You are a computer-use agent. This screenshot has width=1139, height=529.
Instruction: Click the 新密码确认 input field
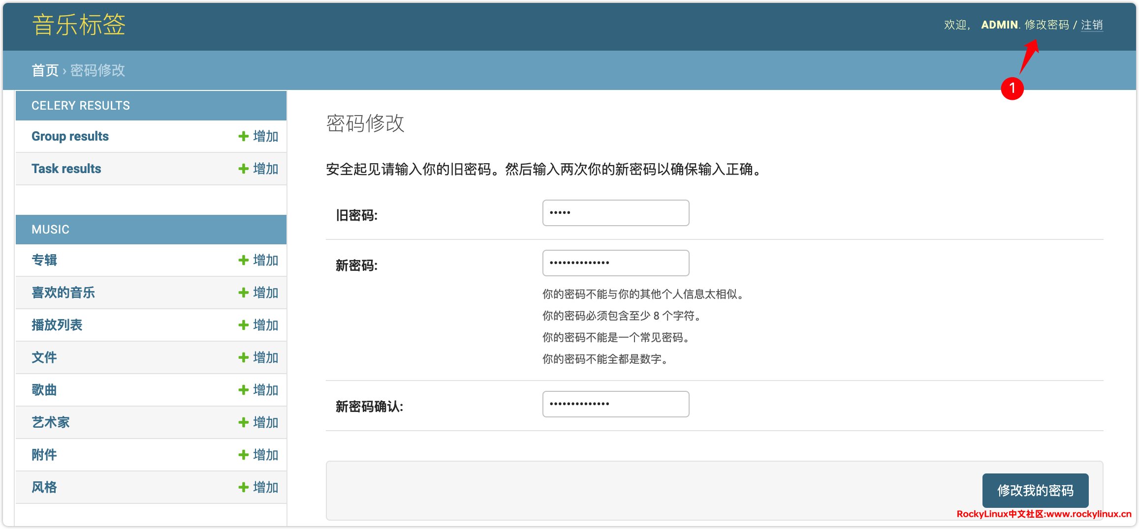click(615, 404)
